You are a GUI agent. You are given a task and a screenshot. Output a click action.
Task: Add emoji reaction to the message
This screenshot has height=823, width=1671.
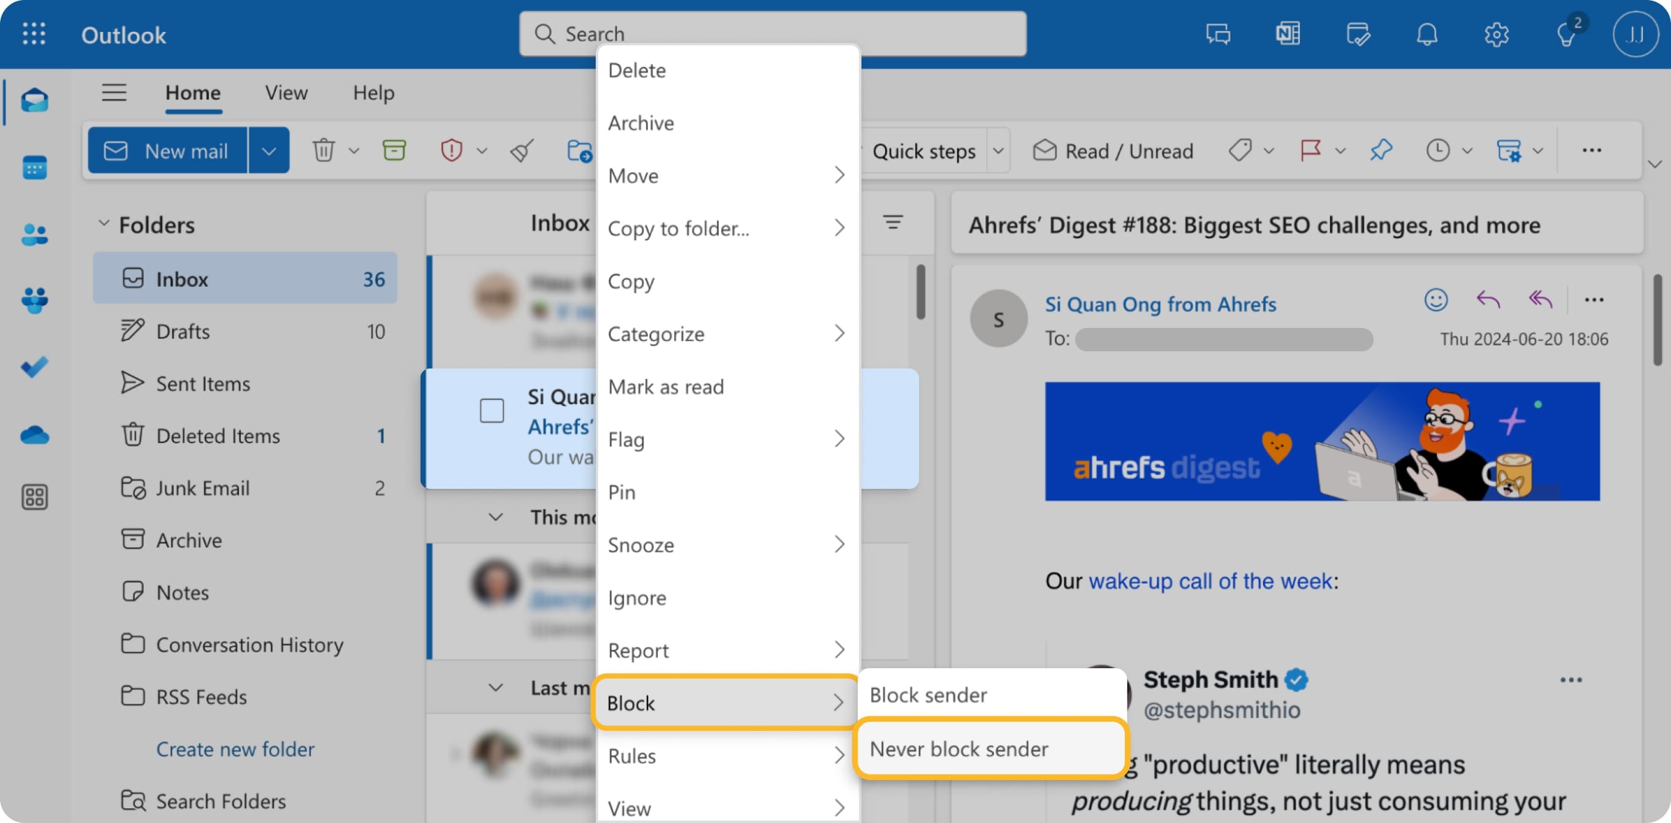pyautogui.click(x=1436, y=300)
